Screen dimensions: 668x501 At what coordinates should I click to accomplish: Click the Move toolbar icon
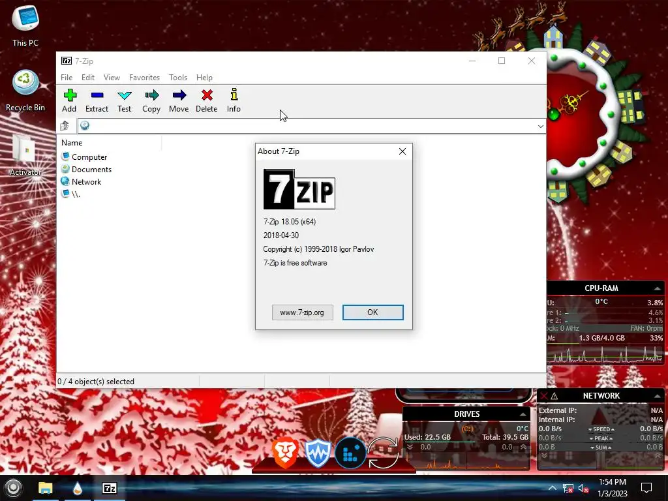click(179, 100)
